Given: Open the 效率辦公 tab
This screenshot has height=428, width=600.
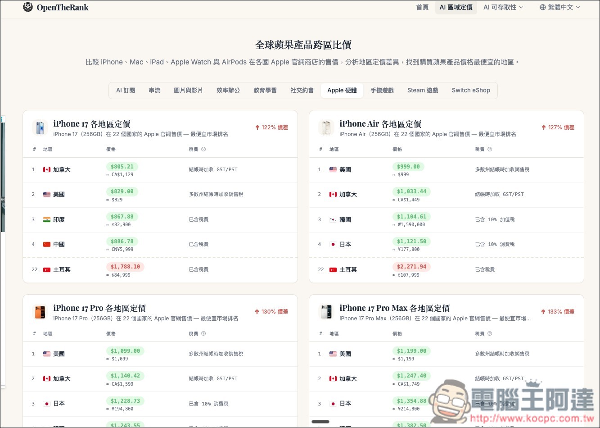Looking at the screenshot, I should coord(228,90).
